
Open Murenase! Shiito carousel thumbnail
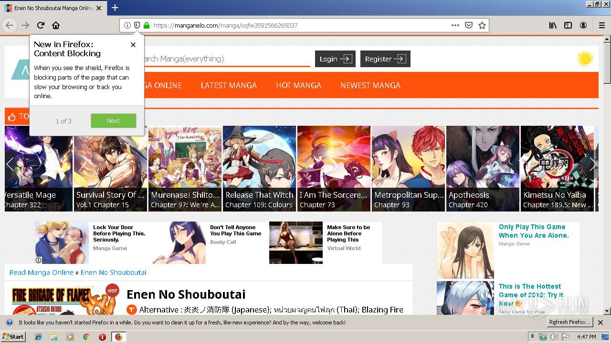185,168
